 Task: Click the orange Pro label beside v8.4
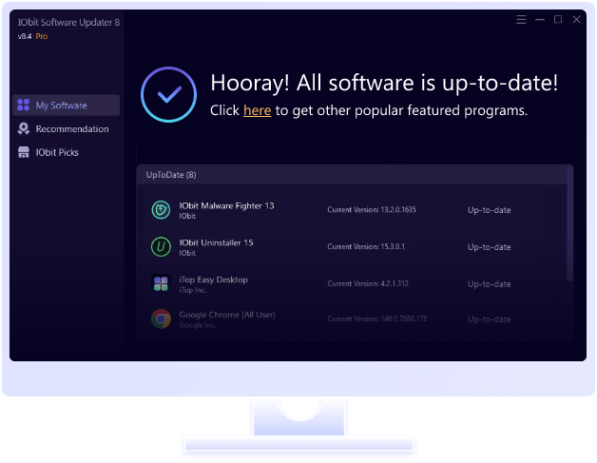(42, 36)
